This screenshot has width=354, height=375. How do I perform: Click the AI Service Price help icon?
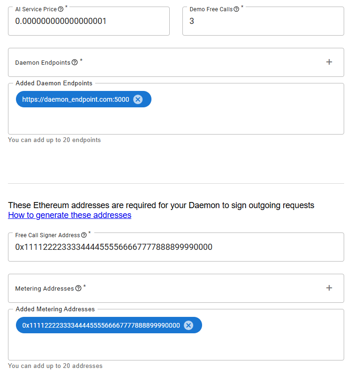61,9
